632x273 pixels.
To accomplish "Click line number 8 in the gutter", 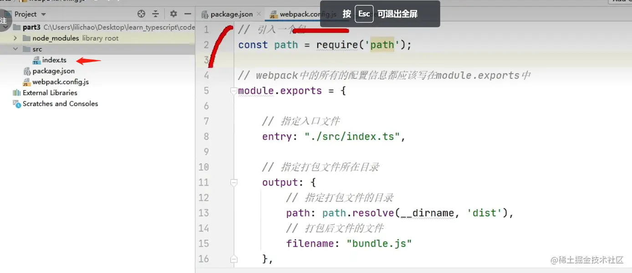I will pyautogui.click(x=206, y=136).
